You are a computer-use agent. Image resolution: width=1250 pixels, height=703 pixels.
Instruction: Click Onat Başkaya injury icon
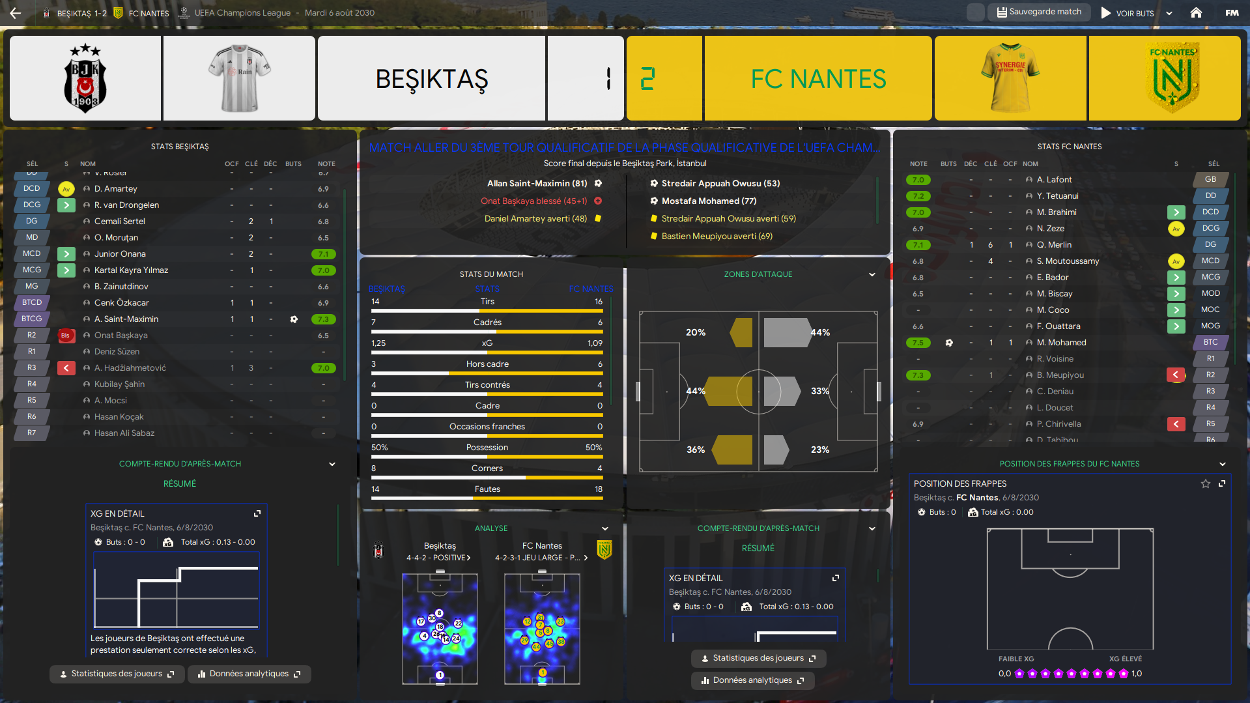(x=66, y=336)
